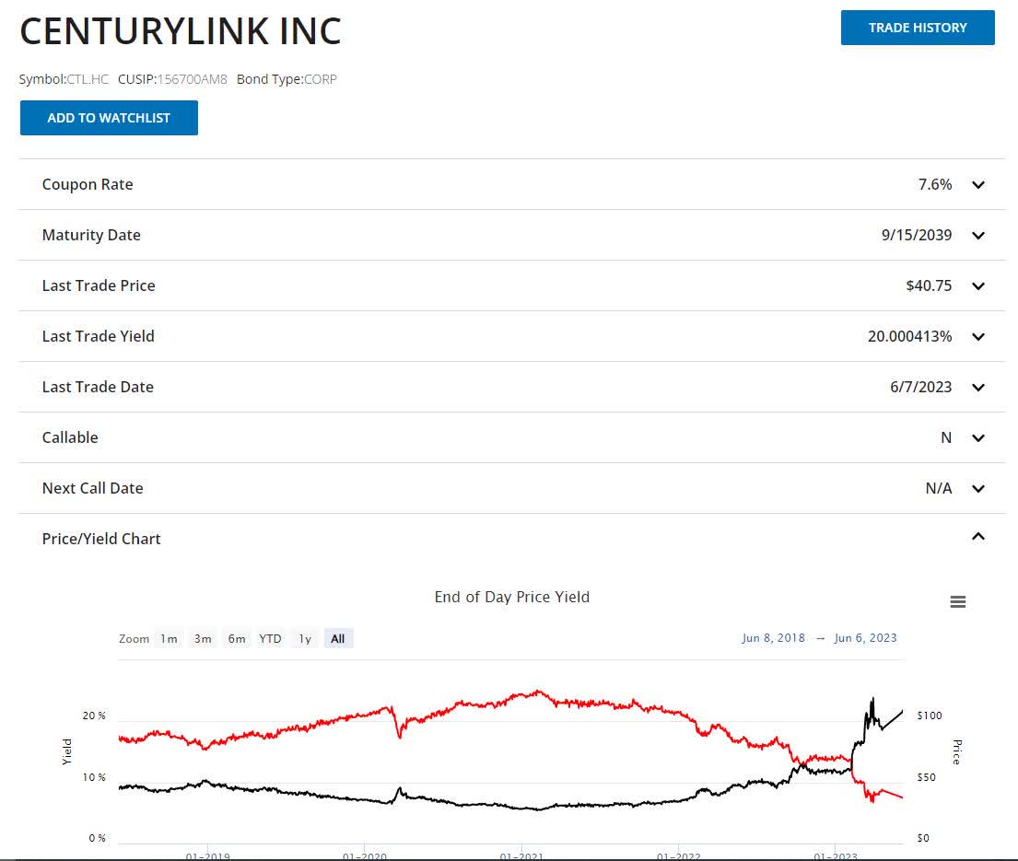
Task: Click the $50 price axis tick
Action: 927,777
